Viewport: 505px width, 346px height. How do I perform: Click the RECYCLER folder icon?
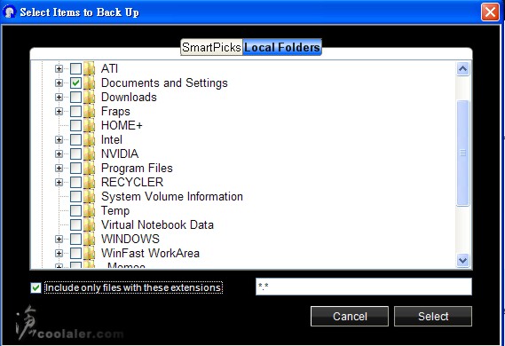click(x=90, y=182)
